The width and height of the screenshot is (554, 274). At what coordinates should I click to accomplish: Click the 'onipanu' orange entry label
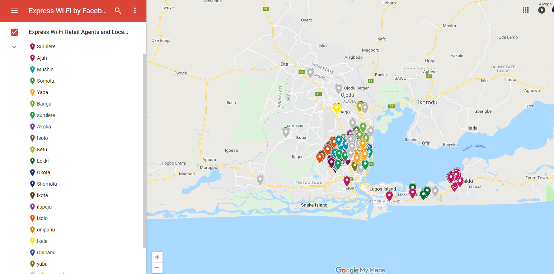[46, 230]
